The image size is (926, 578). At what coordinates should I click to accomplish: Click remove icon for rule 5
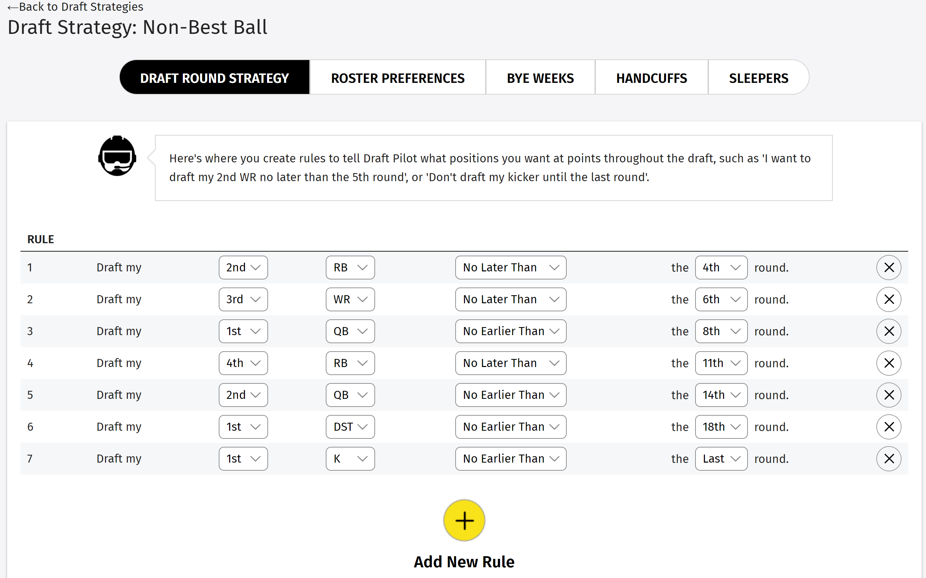[x=889, y=395]
